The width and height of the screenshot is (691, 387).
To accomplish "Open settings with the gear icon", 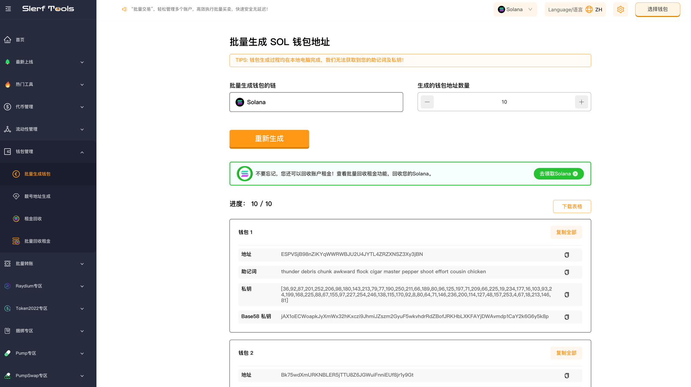I will 621,9.
